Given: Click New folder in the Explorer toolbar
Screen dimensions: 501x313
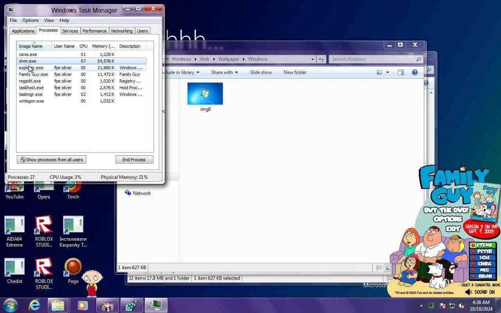Looking at the screenshot, I should coord(295,72).
